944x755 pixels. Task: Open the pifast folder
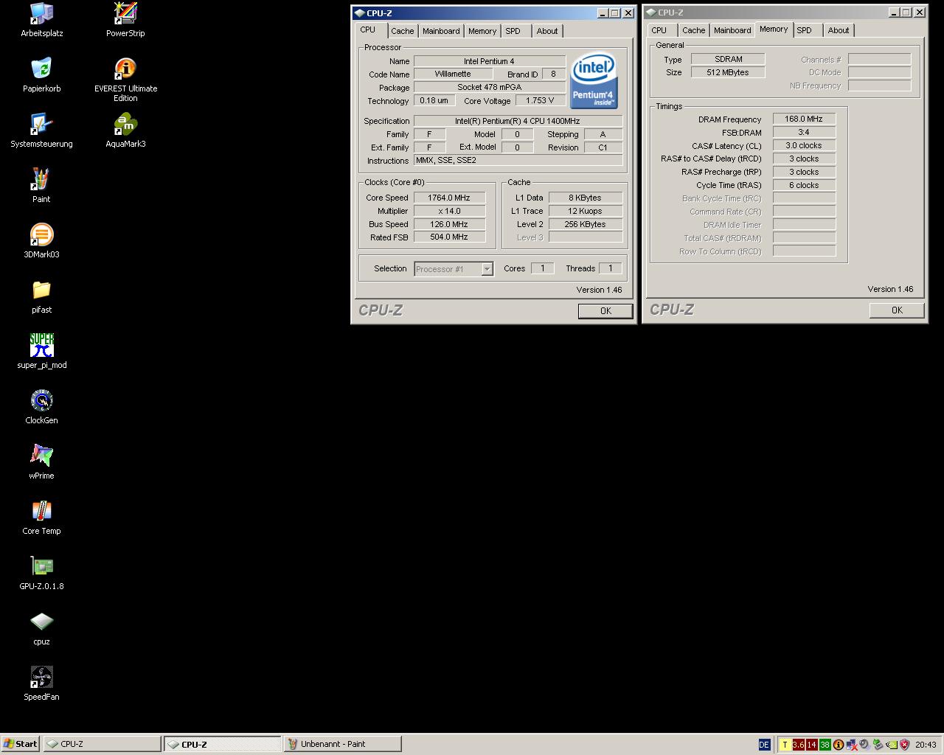point(41,296)
